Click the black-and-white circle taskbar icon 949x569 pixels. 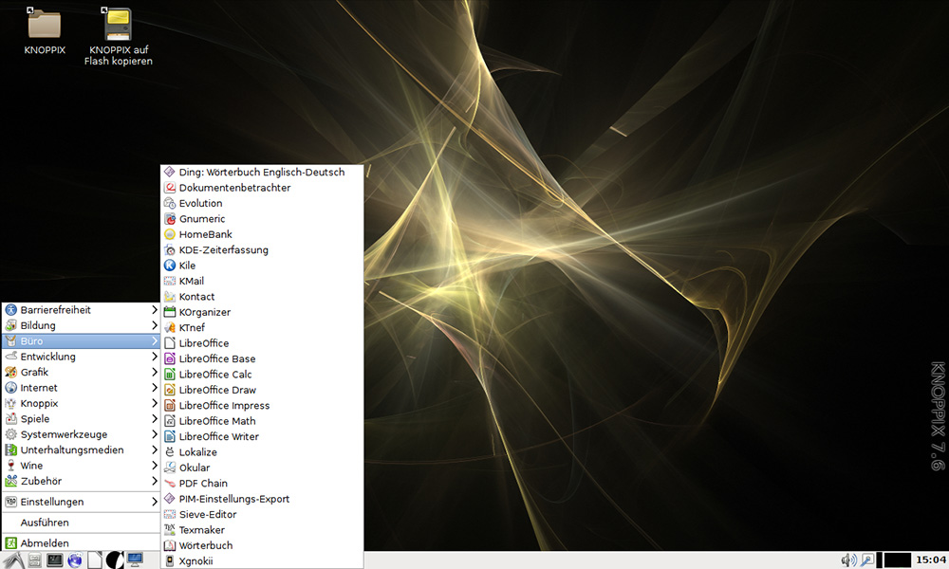click(x=115, y=560)
